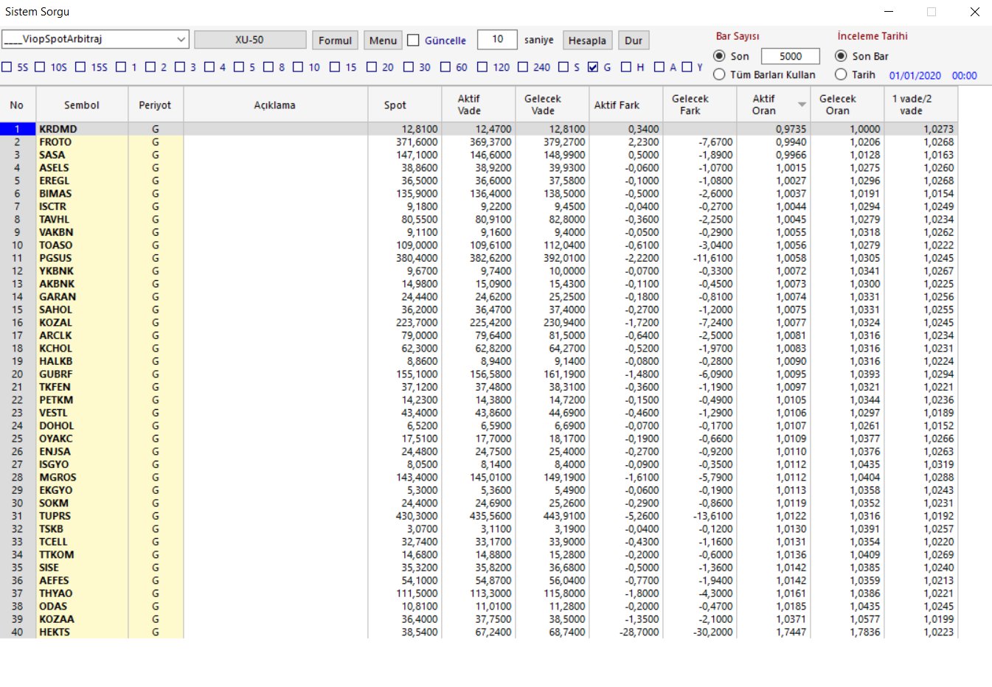Select the EREGL symbol cell
Image resolution: width=992 pixels, height=687 pixels.
(x=82, y=181)
